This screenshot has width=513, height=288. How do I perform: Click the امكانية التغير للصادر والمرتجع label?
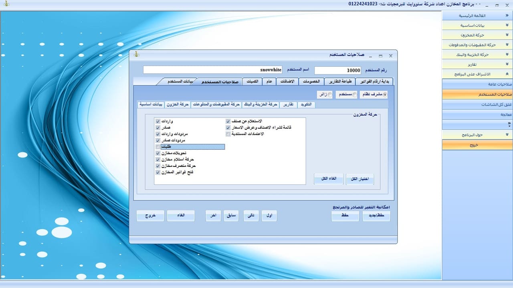tap(362, 207)
